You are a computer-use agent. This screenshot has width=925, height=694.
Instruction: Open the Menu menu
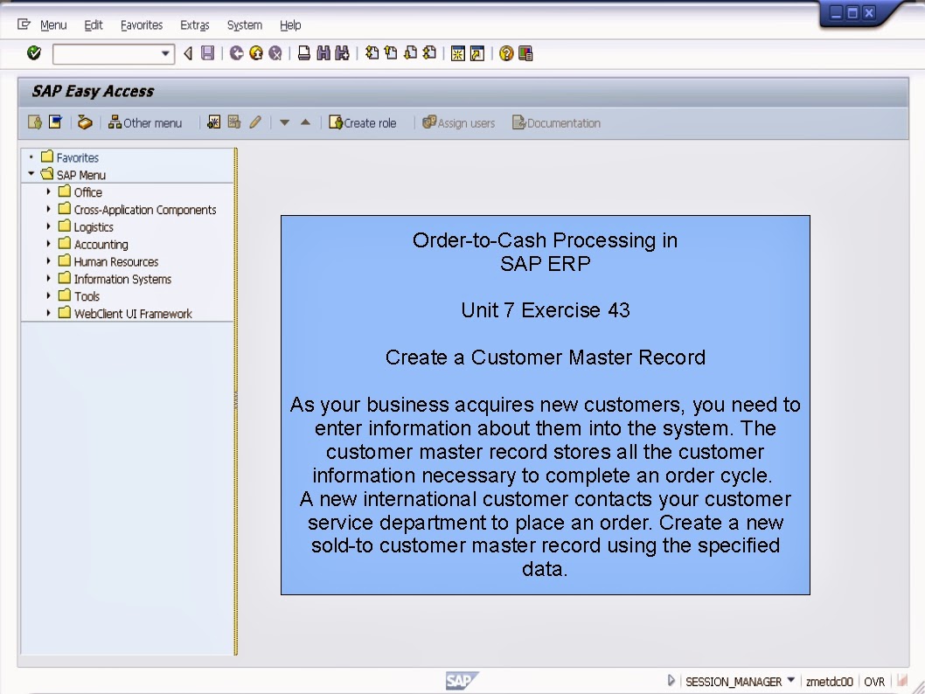53,24
